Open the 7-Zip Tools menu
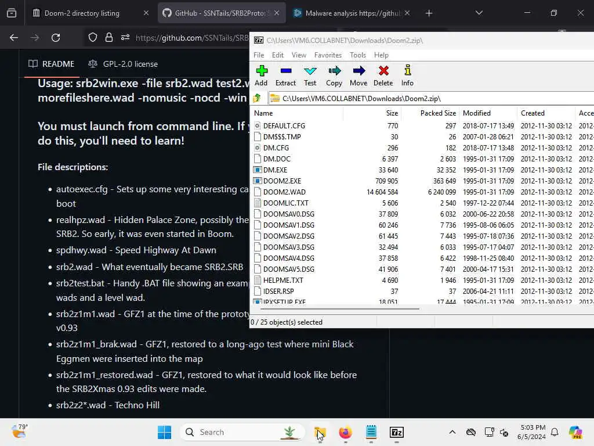594x446 pixels. pyautogui.click(x=357, y=55)
